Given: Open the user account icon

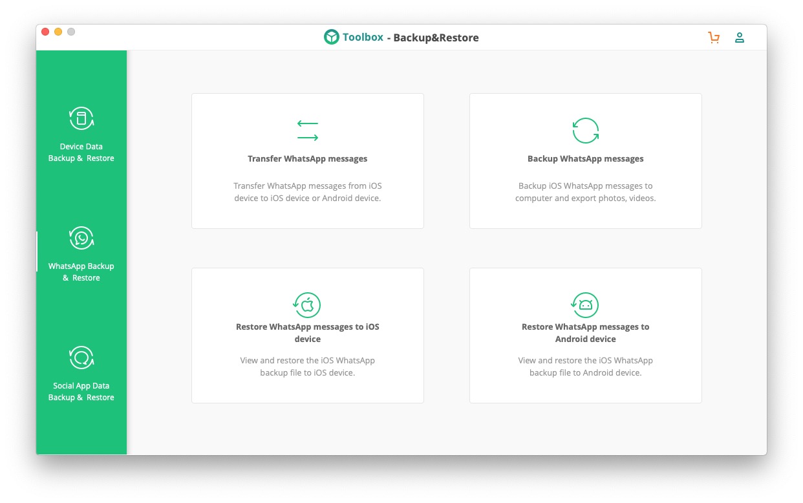Looking at the screenshot, I should point(740,37).
